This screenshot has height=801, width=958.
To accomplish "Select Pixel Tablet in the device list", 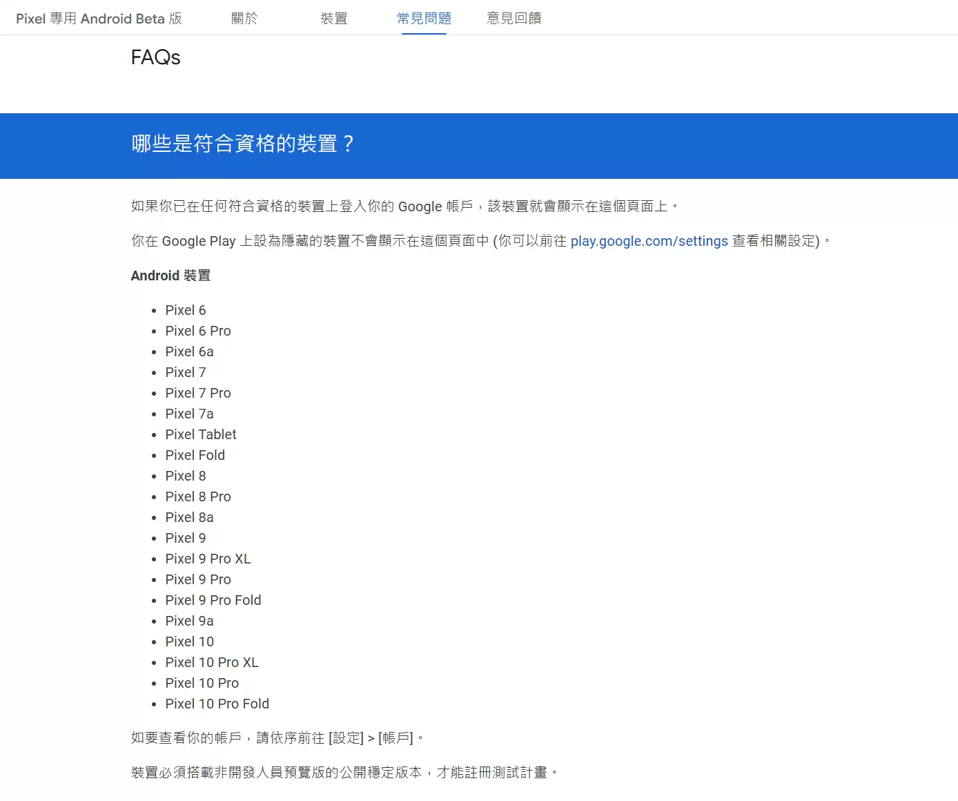I will (x=201, y=434).
